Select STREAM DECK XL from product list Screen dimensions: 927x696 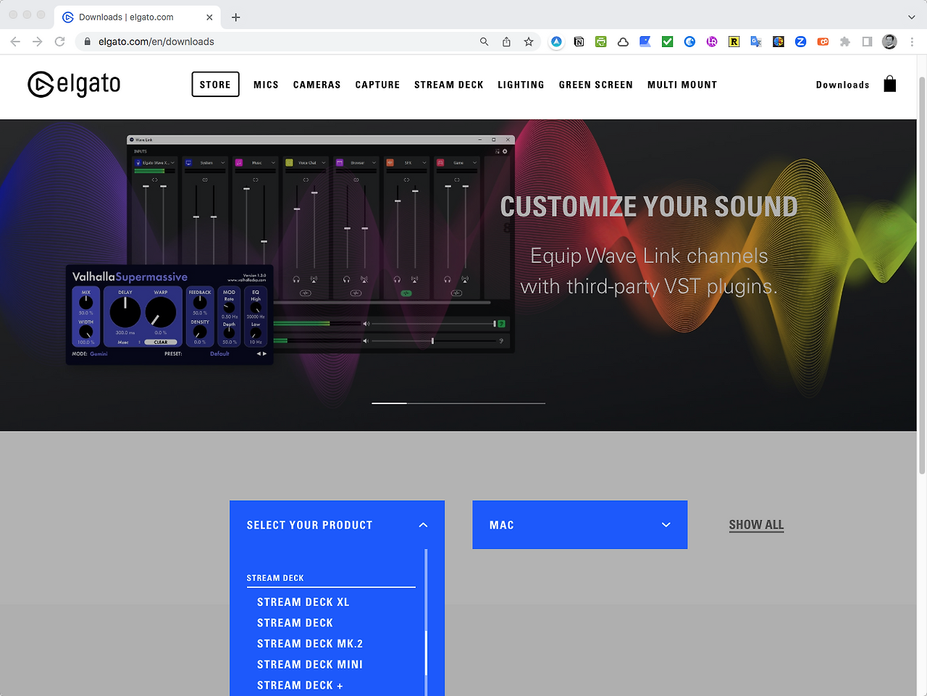click(303, 602)
